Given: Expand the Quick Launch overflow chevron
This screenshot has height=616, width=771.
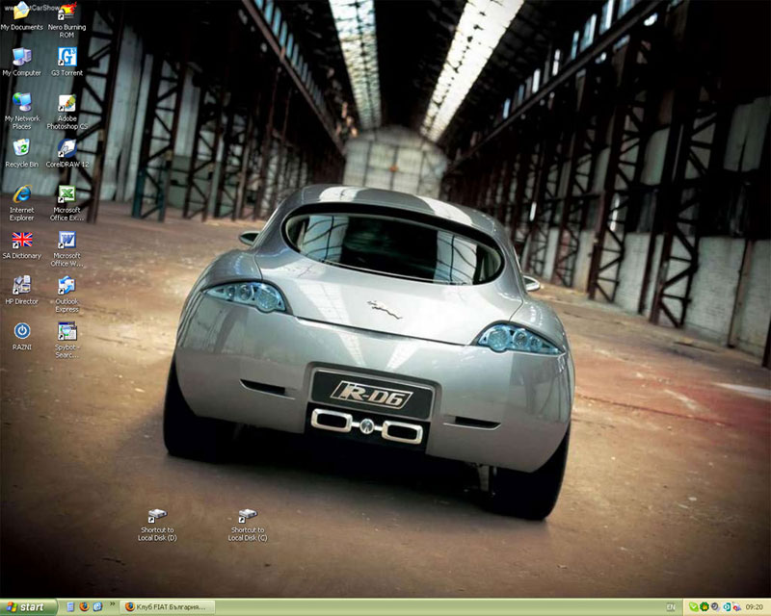Looking at the screenshot, I should (x=112, y=607).
